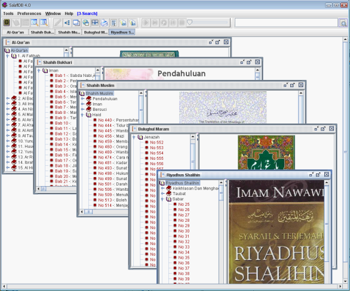Click the full-screen arrows toolbar icon
Screen dimensions: 350x291
point(95,23)
